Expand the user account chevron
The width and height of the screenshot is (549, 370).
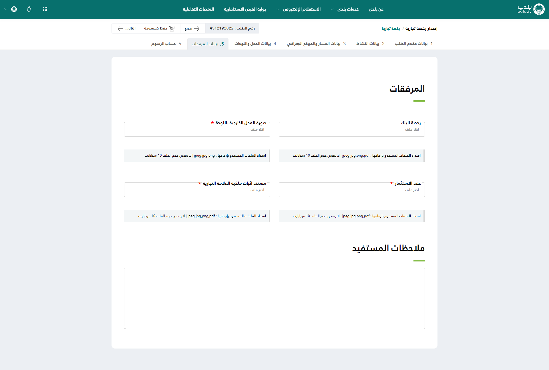tap(6, 9)
